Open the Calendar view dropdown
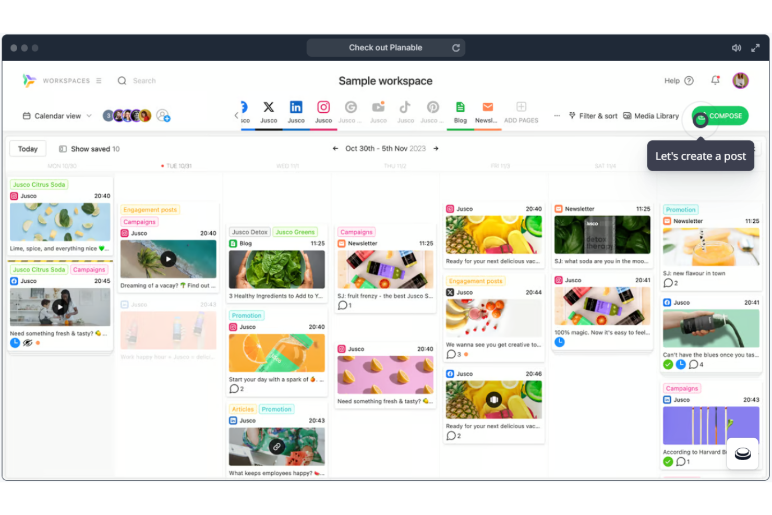 (57, 116)
